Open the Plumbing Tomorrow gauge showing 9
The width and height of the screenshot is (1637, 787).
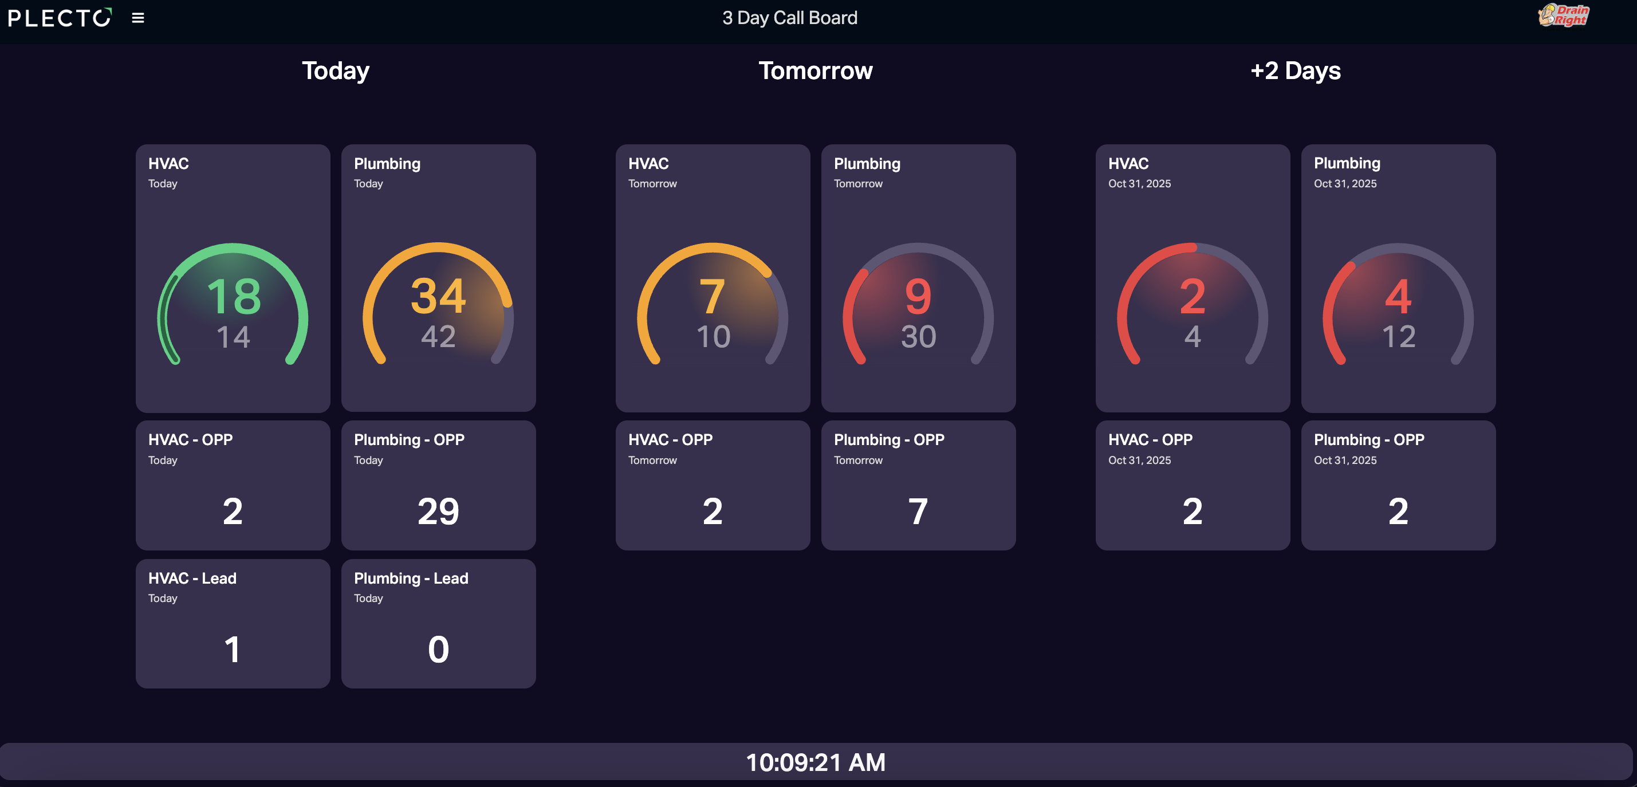(918, 278)
